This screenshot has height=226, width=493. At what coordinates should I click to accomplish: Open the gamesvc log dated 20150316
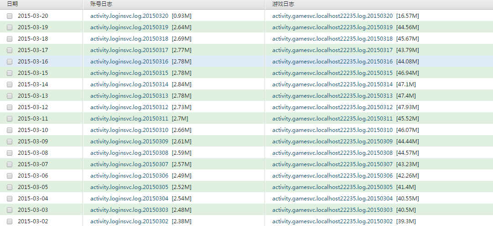click(332, 61)
